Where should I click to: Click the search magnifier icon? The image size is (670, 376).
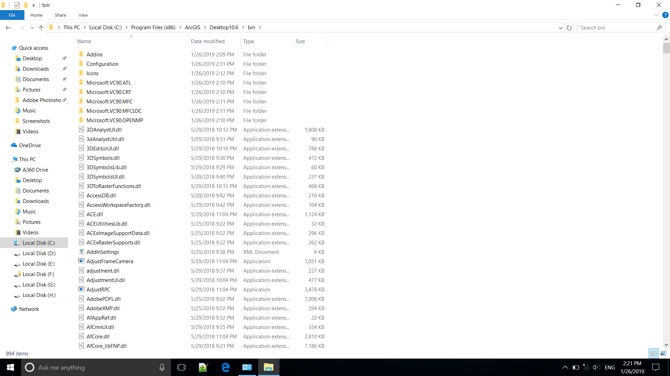click(659, 28)
